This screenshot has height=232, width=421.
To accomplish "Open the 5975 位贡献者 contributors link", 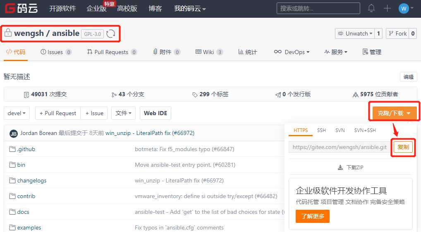I will pyautogui.click(x=376, y=94).
